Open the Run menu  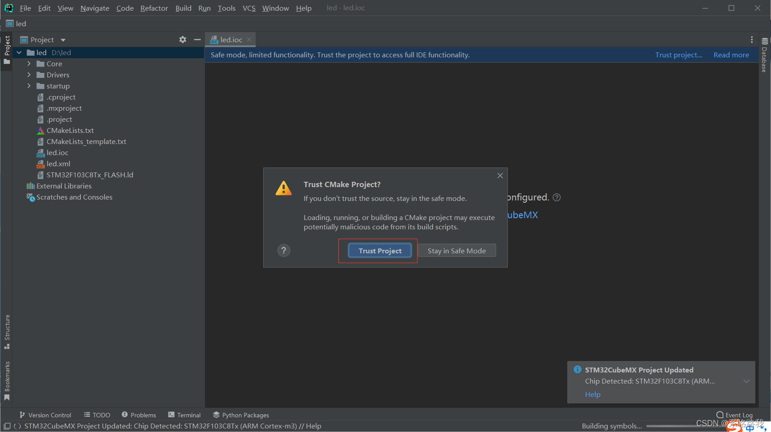(x=205, y=8)
